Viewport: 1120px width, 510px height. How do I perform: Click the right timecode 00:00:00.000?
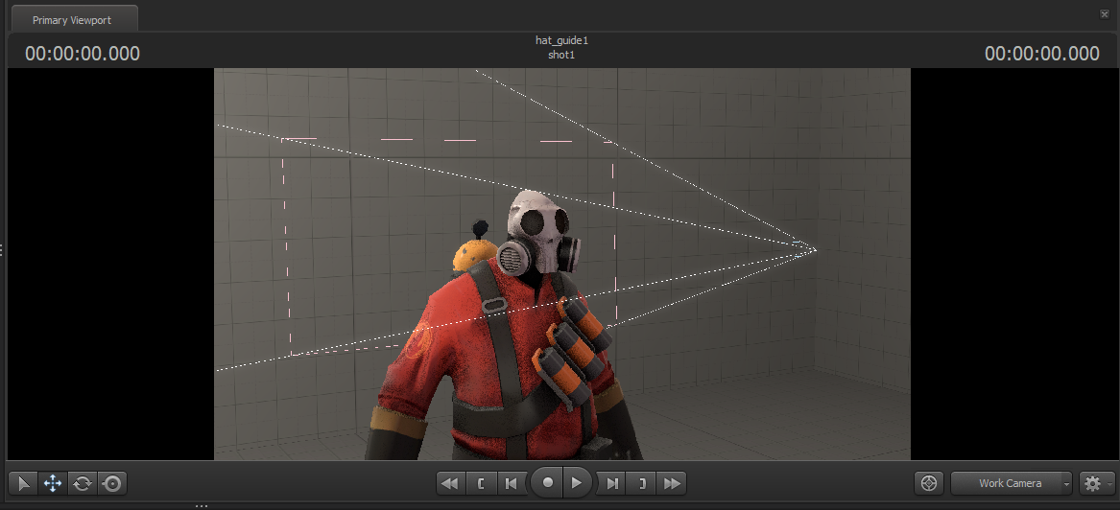pyautogui.click(x=1041, y=54)
